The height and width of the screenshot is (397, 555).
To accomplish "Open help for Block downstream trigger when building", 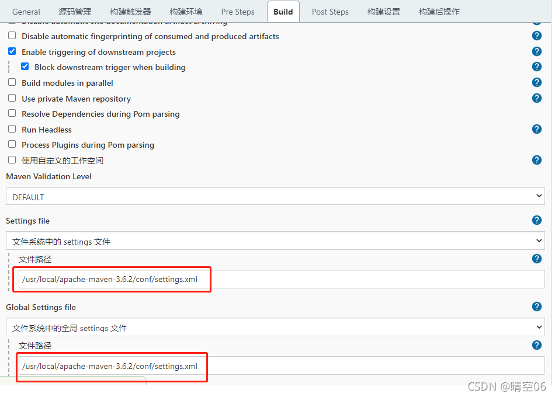I will coord(536,67).
